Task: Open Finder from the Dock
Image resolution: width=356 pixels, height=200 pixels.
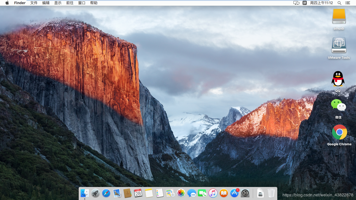Action: click(x=85, y=193)
